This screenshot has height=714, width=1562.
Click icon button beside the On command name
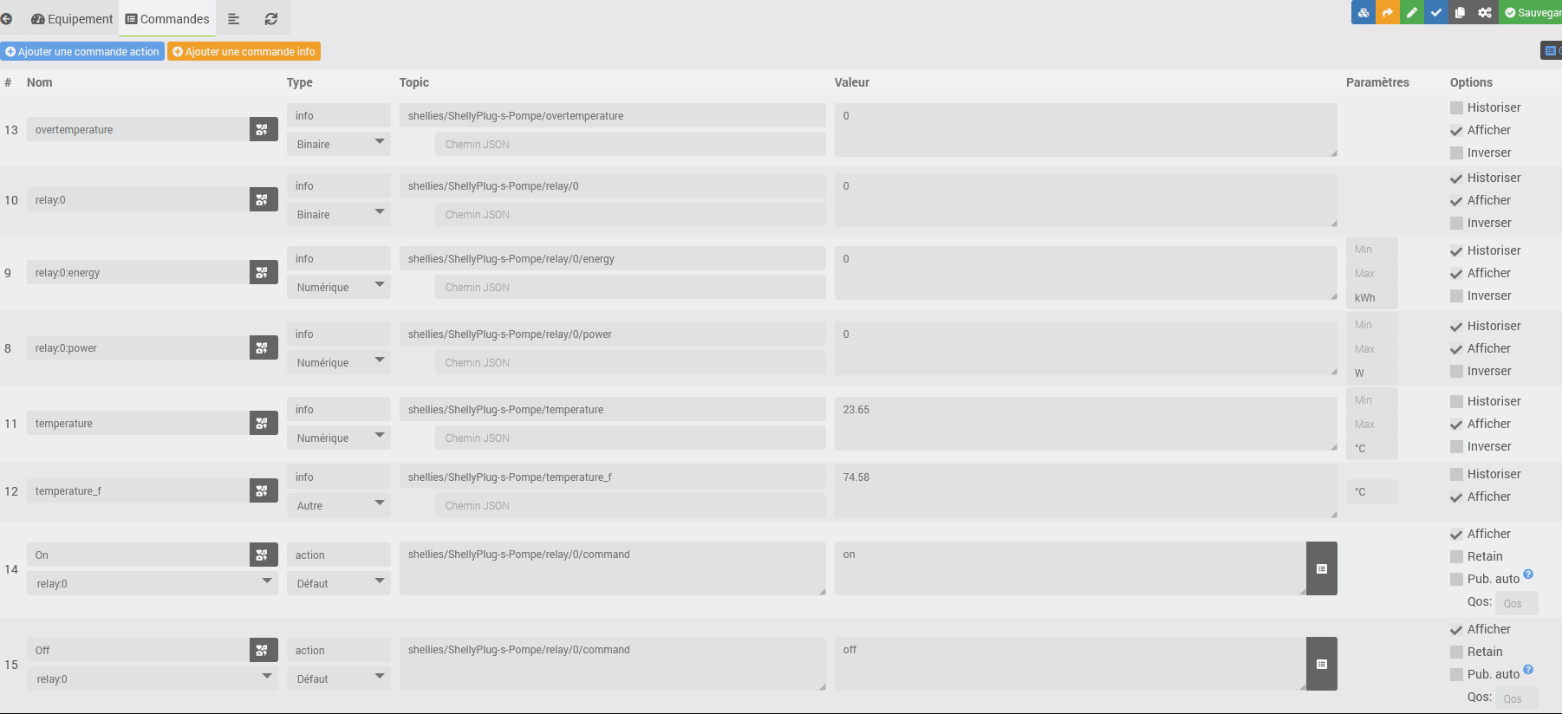(x=264, y=555)
